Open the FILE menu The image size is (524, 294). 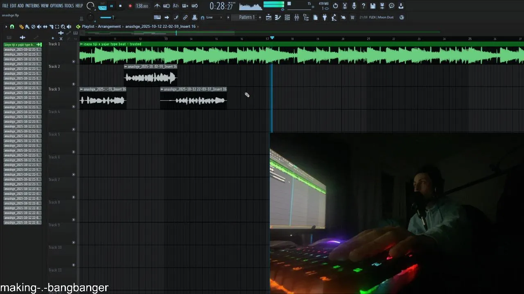point(5,6)
